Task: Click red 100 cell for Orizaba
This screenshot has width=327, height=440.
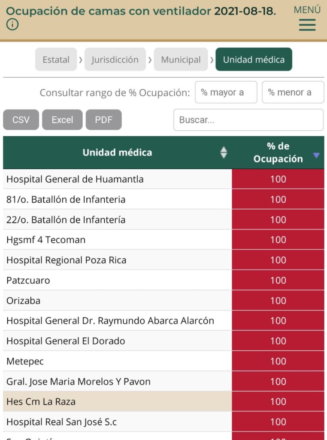Action: tap(278, 300)
